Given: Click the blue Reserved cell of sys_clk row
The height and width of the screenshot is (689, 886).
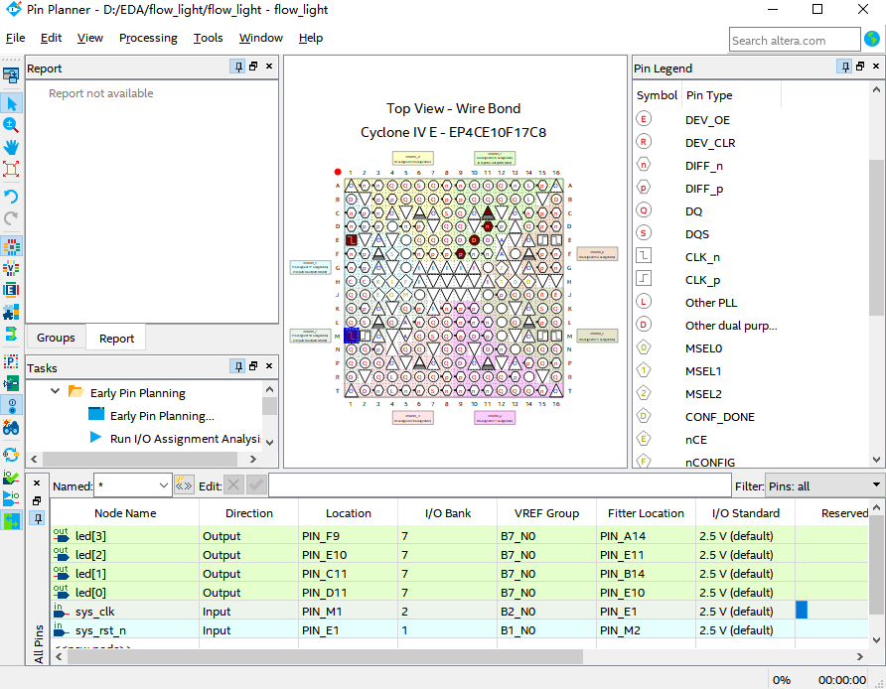Looking at the screenshot, I should coord(802,610).
